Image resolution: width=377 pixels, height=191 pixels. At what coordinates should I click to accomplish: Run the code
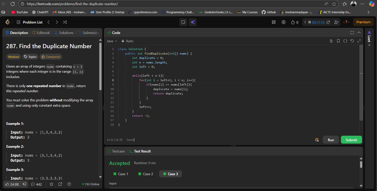(331, 140)
